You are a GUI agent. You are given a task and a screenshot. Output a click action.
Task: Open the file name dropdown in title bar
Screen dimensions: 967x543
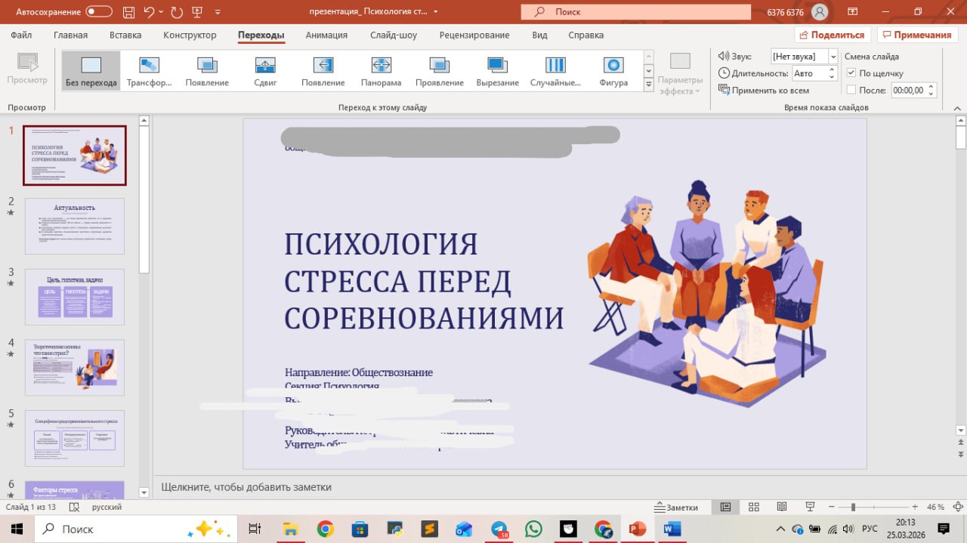tap(435, 12)
